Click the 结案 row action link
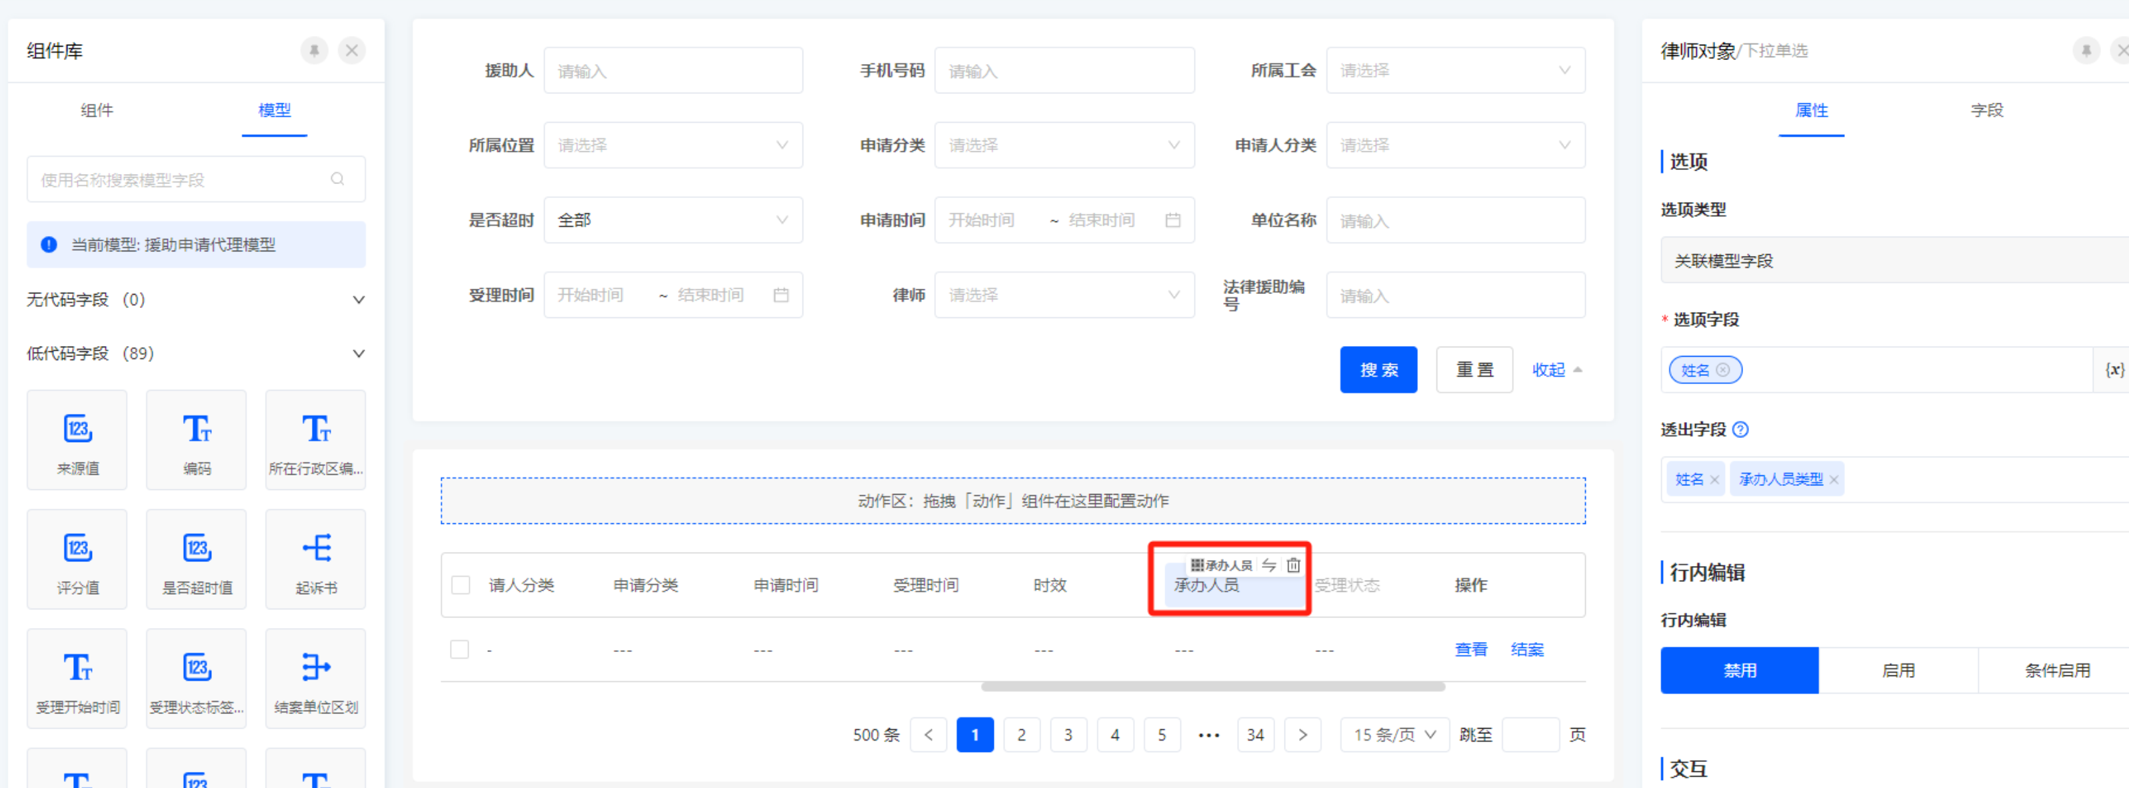Viewport: 2129px width, 788px height. [1527, 650]
